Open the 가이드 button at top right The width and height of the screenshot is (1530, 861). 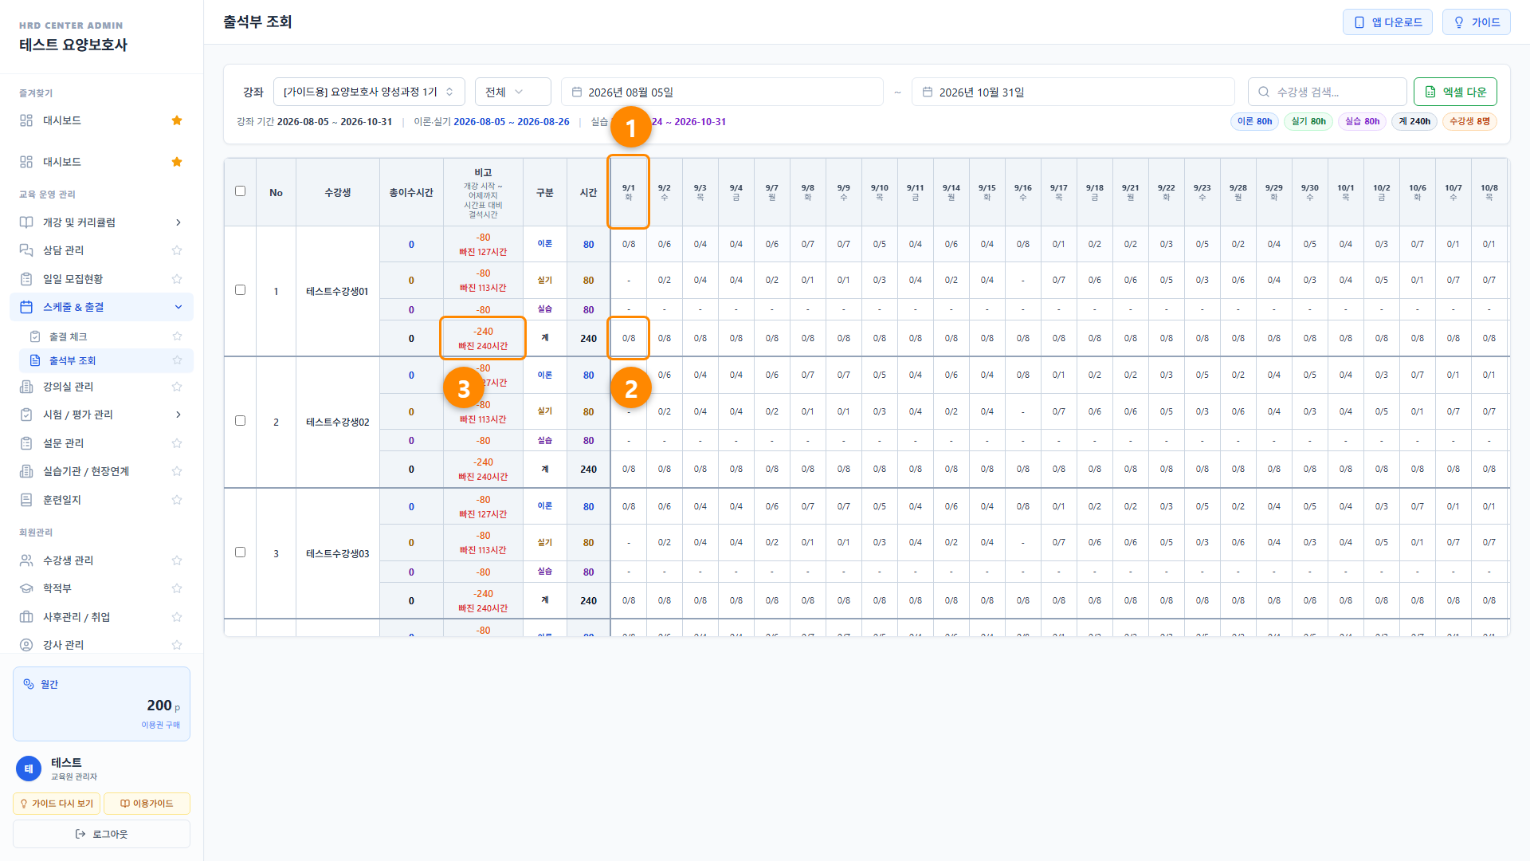point(1476,22)
